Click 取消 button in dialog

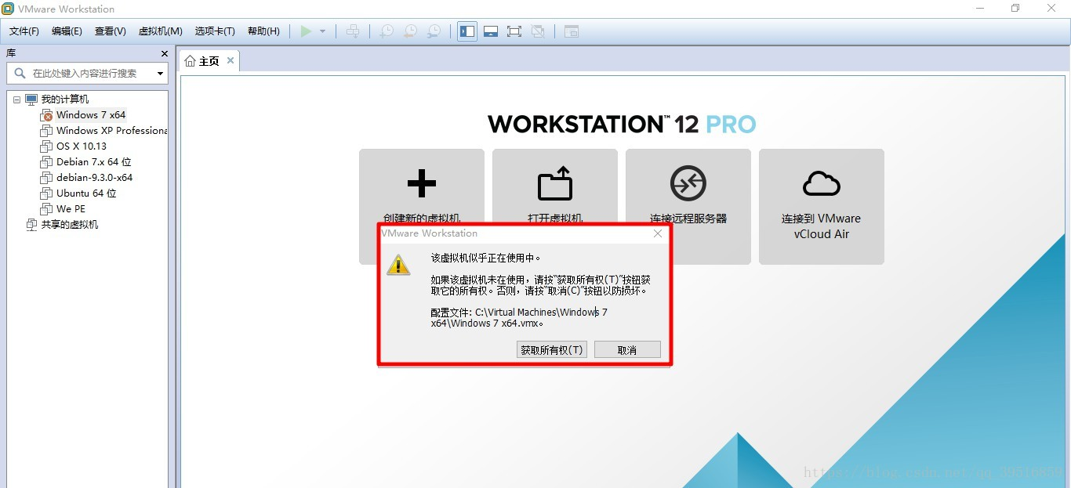point(627,349)
